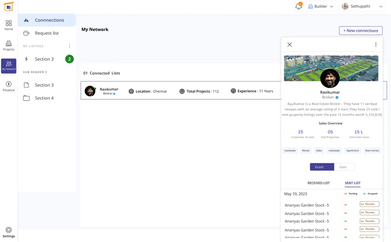Image resolution: width=391 pixels, height=242 pixels.
Task: Open the My Listings three-dot menu
Action: click(69, 46)
